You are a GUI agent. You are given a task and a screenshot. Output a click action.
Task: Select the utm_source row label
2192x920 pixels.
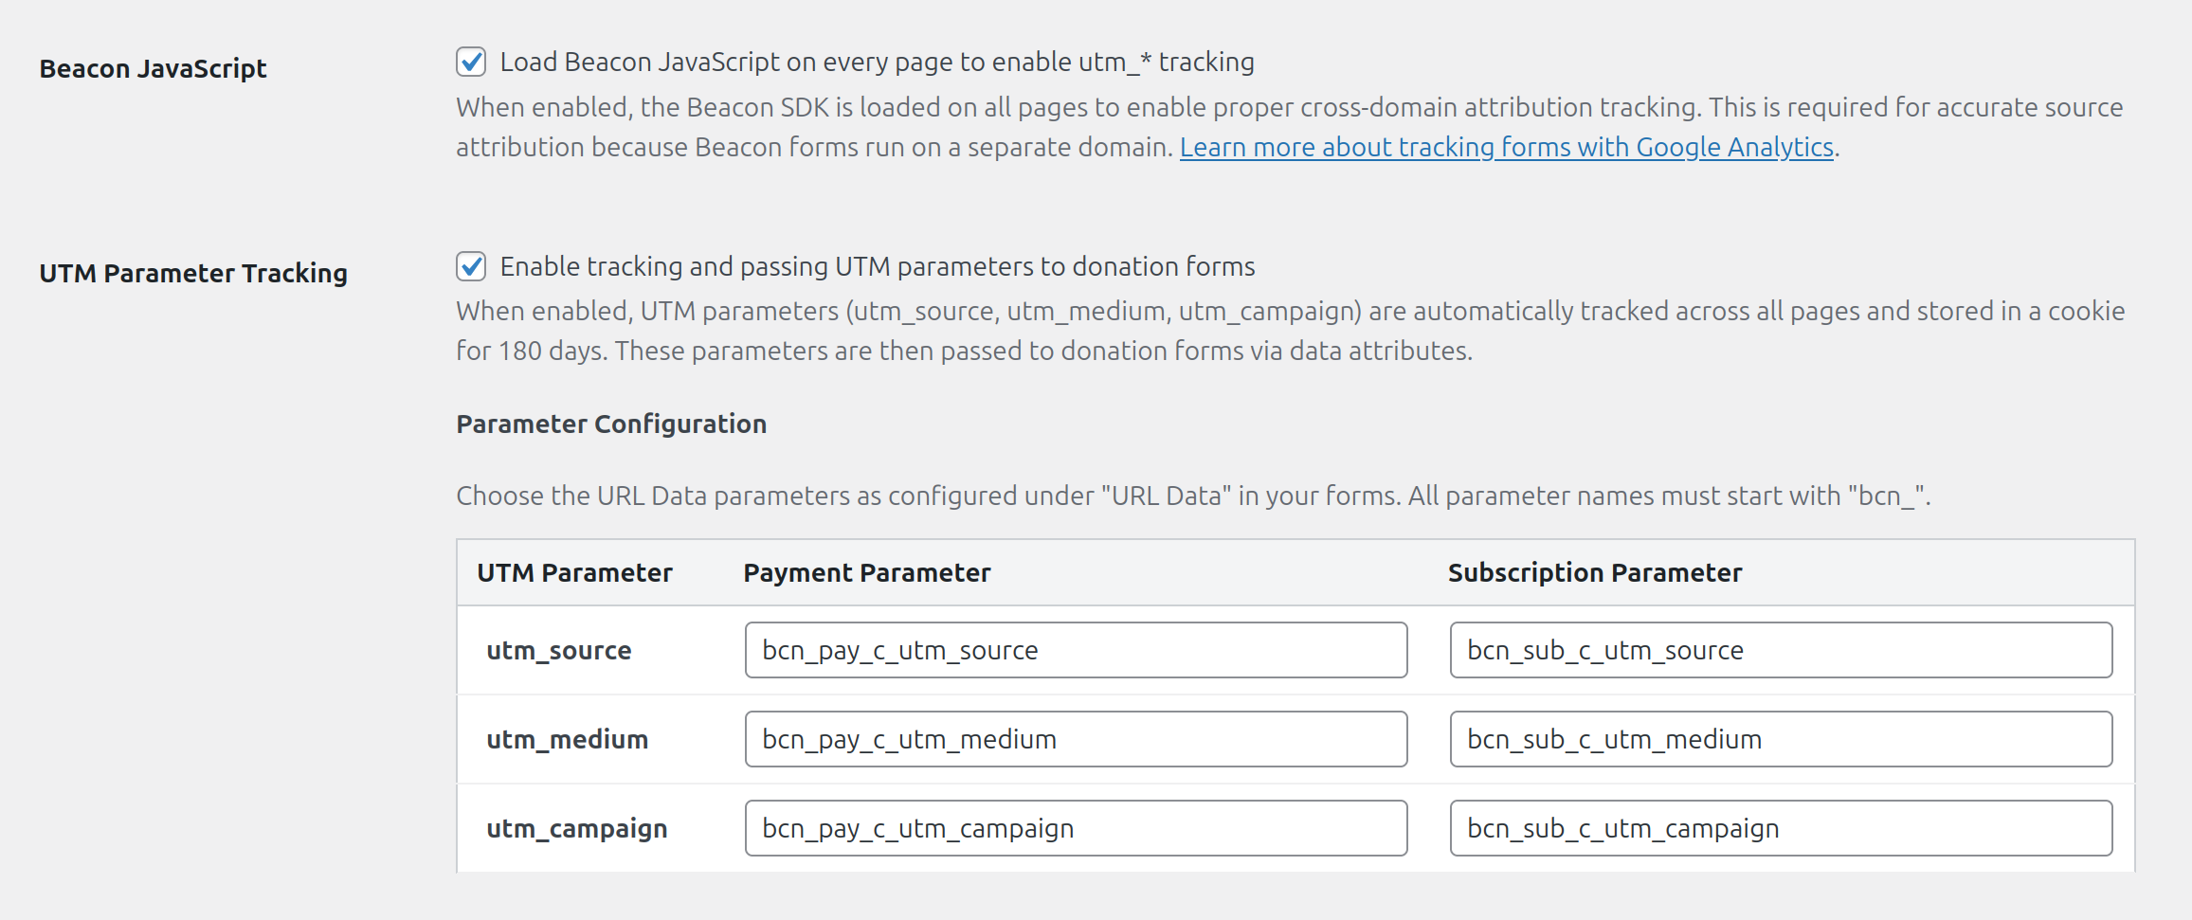[x=557, y=650]
